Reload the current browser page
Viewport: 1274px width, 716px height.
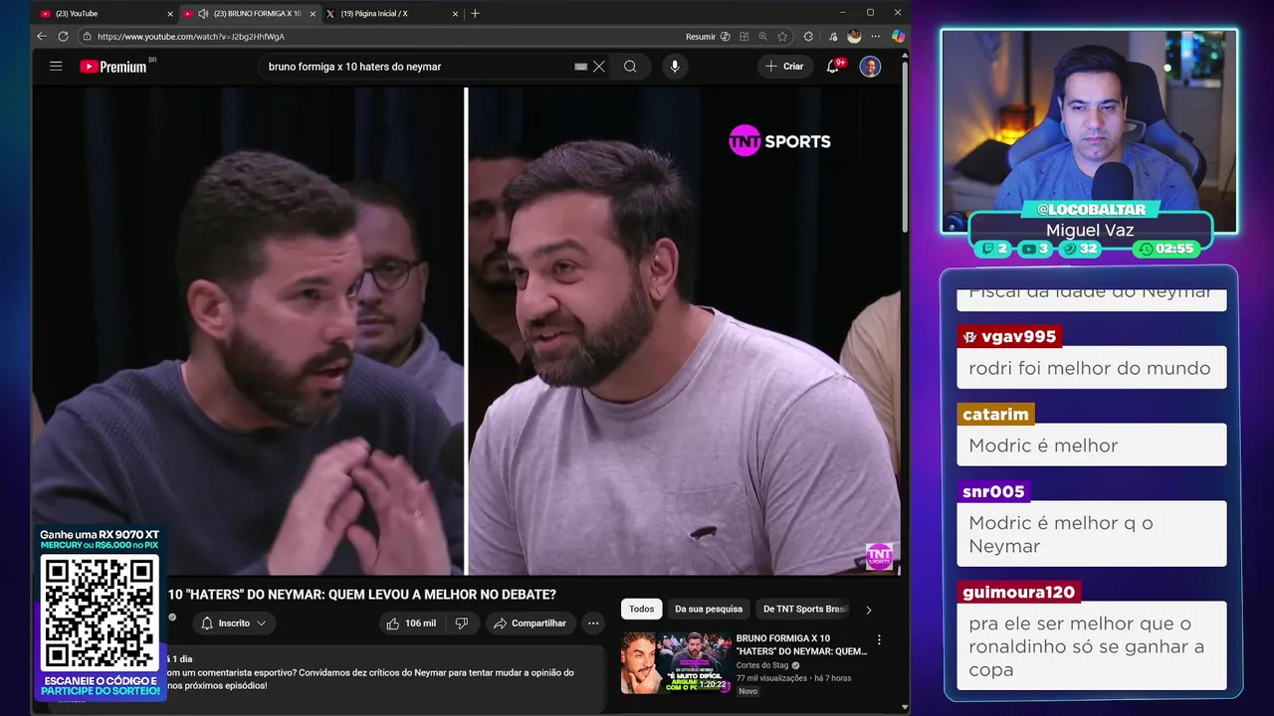click(63, 36)
